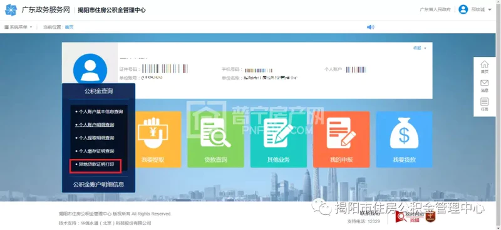Image resolution: width=501 pixels, height=230 pixels.
Task: Click the 证件号码 field label
Action: pyautogui.click(x=130, y=69)
